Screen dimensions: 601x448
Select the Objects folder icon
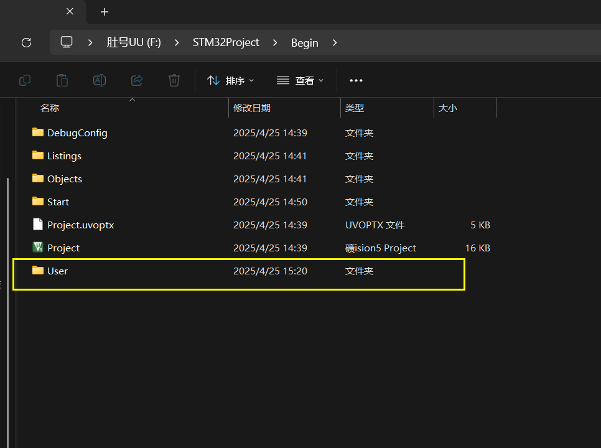(x=37, y=178)
